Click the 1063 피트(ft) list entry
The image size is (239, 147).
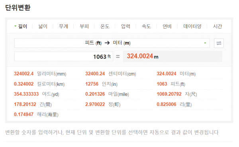pos(171,84)
